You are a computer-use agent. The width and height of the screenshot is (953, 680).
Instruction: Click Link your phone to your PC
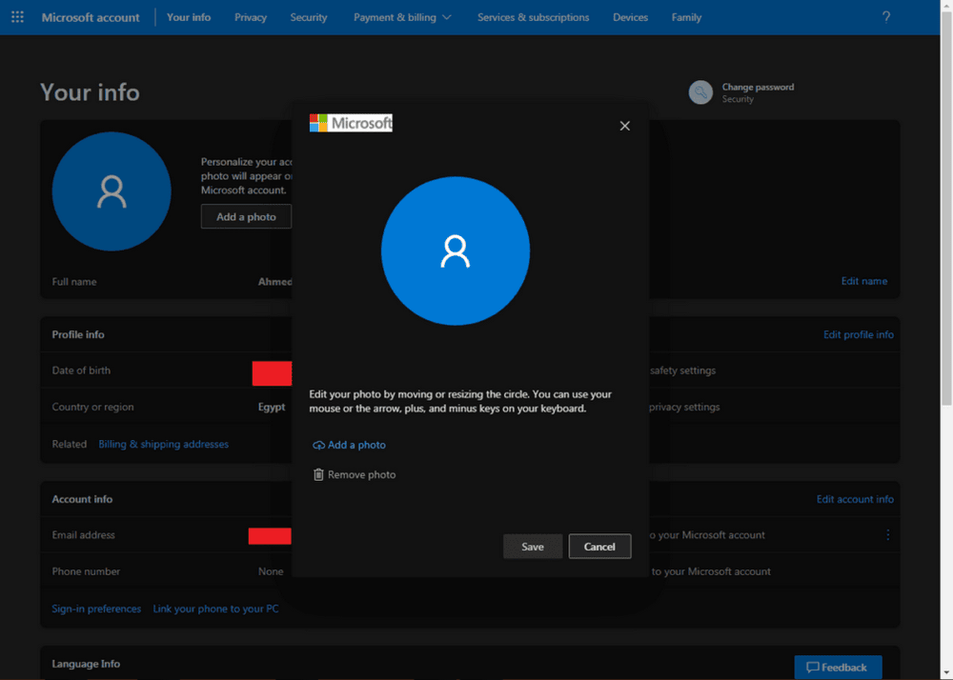[215, 608]
